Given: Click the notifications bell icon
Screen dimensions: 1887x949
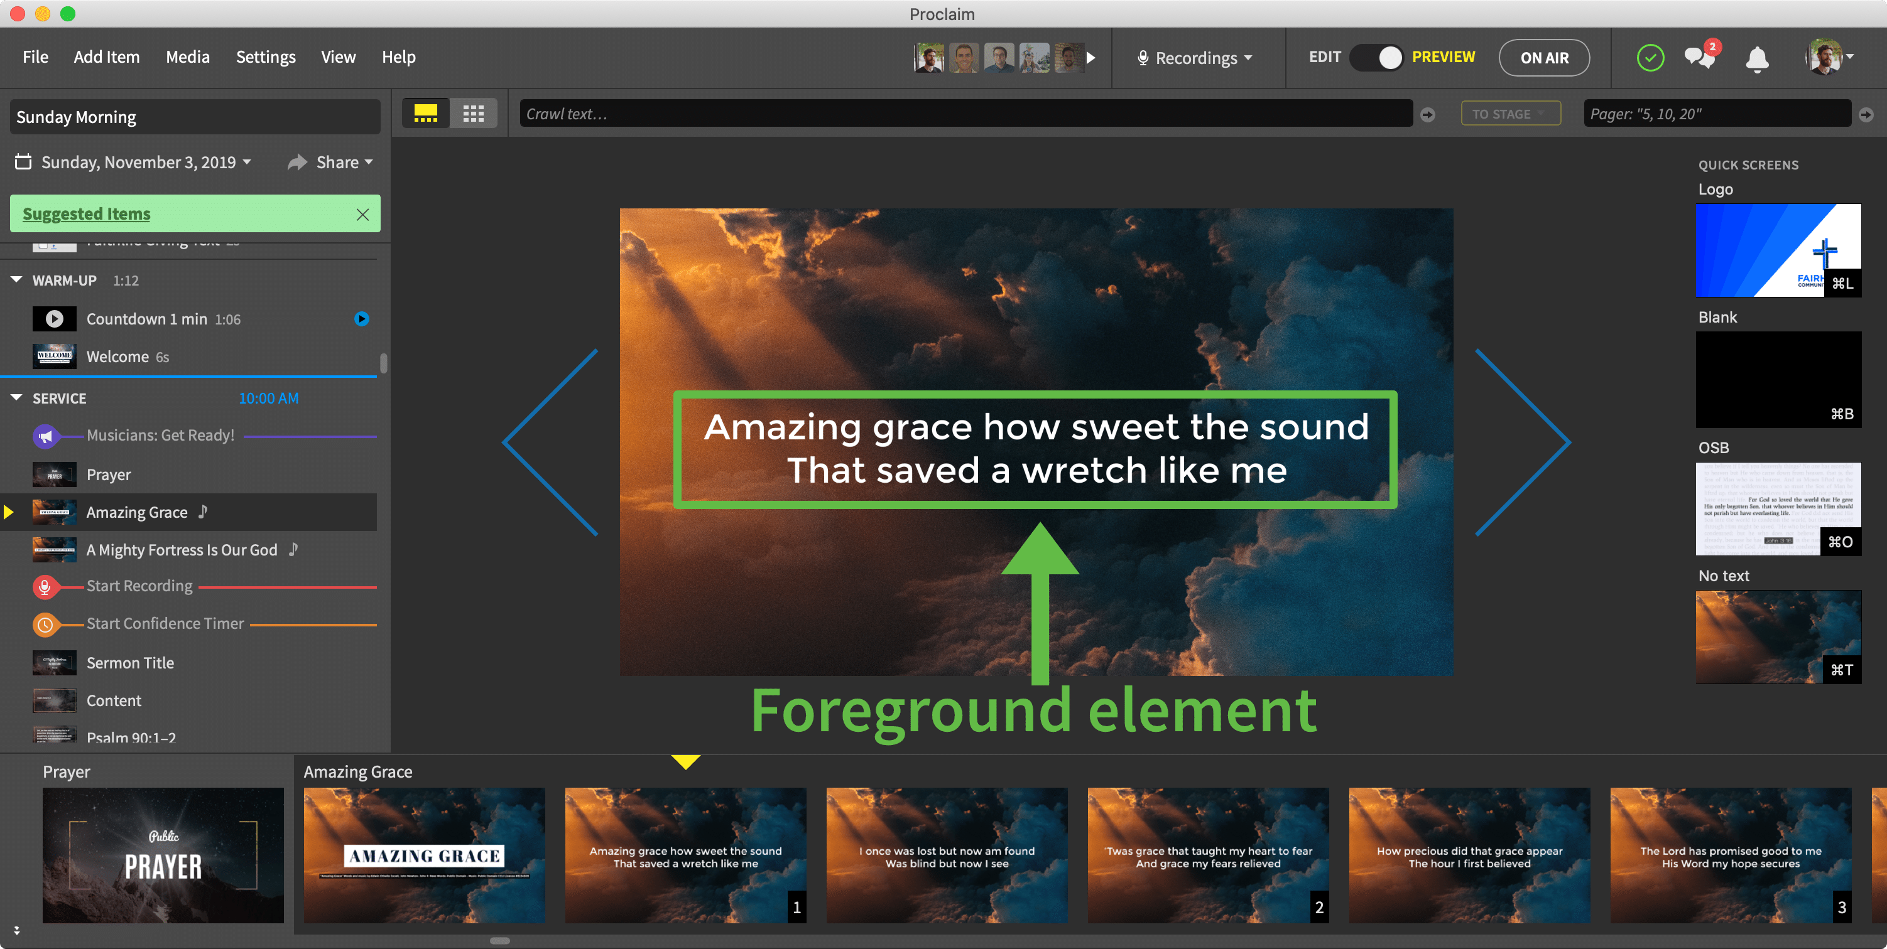Looking at the screenshot, I should tap(1756, 58).
